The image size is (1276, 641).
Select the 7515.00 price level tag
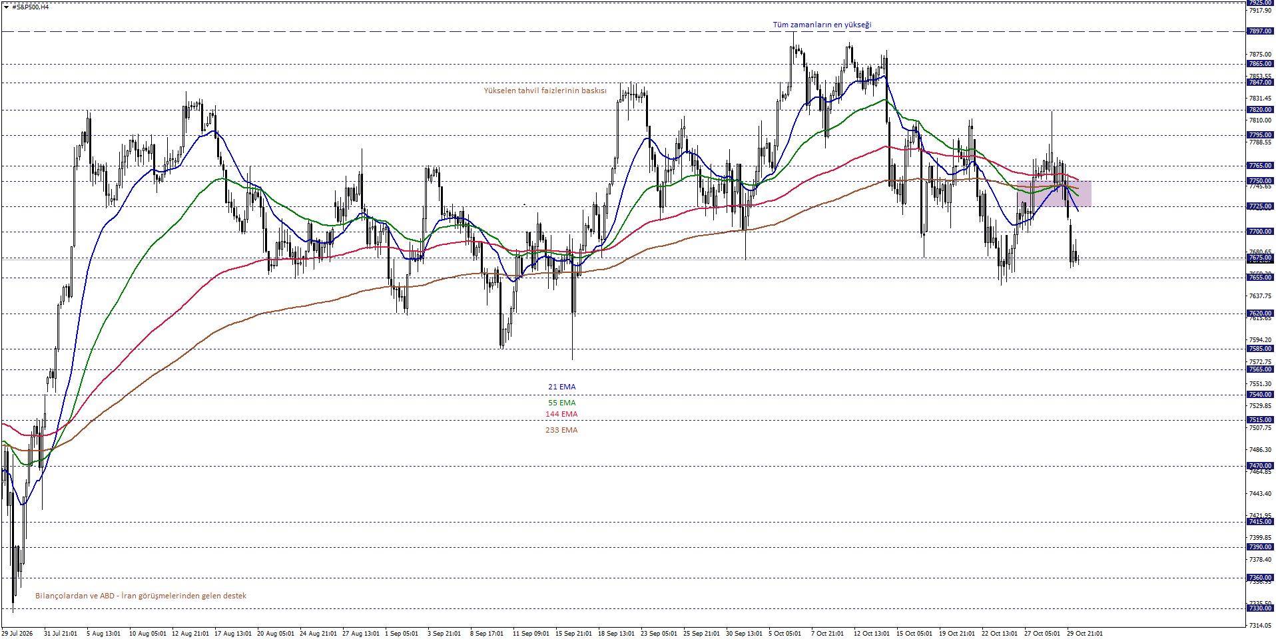click(x=1260, y=420)
